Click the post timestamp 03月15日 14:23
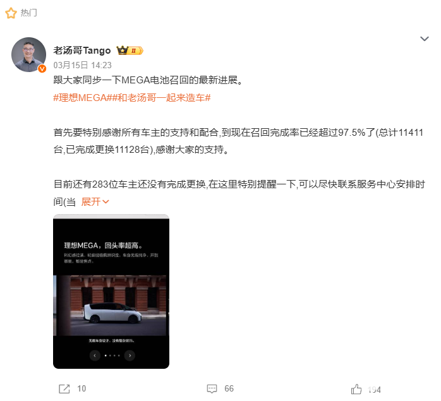The image size is (441, 401). click(x=82, y=65)
